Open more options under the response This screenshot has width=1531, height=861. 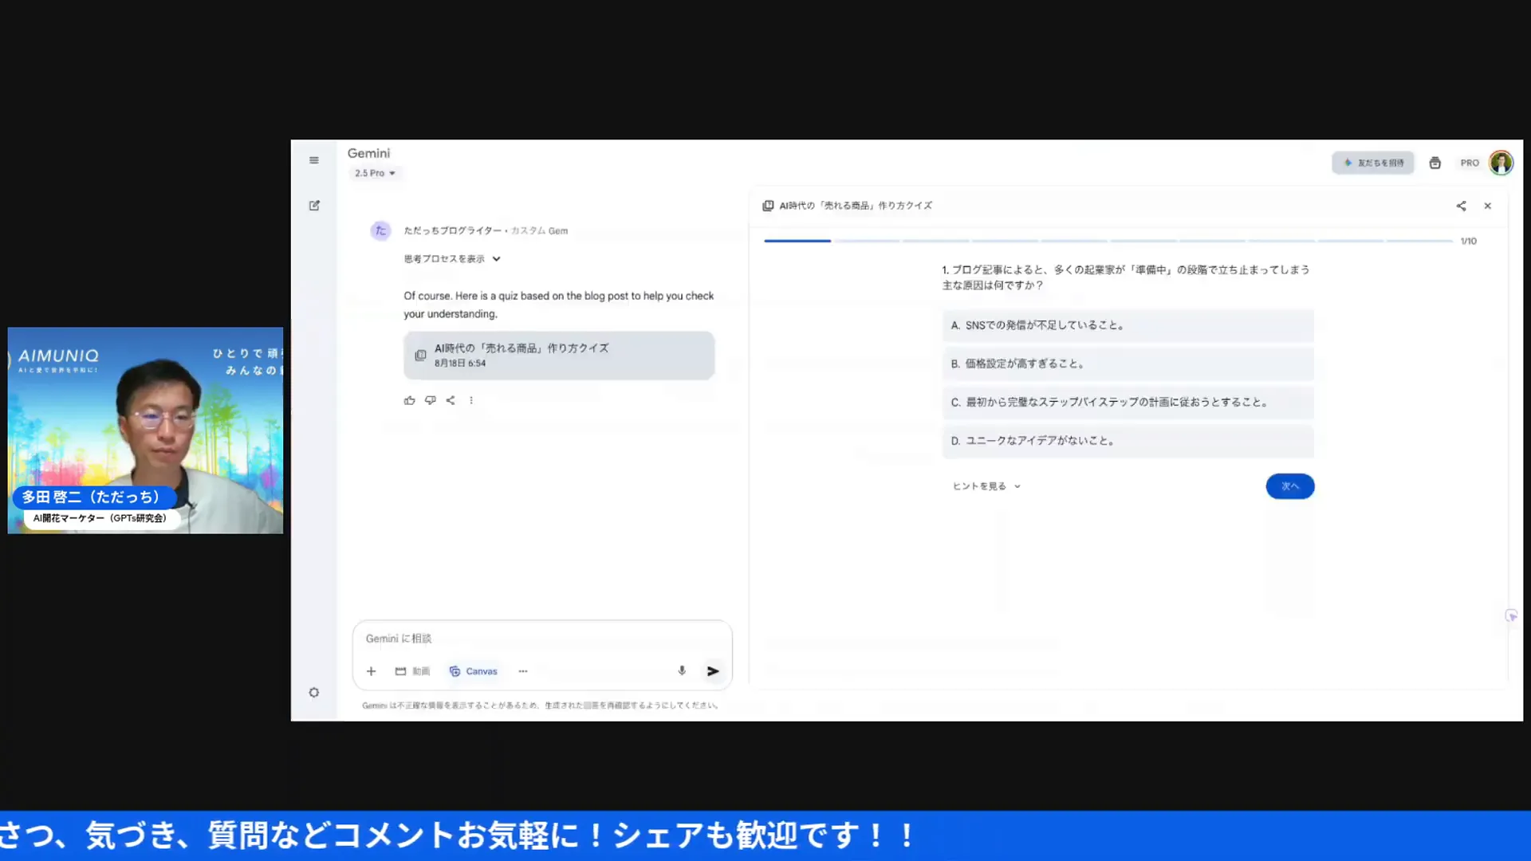(471, 400)
